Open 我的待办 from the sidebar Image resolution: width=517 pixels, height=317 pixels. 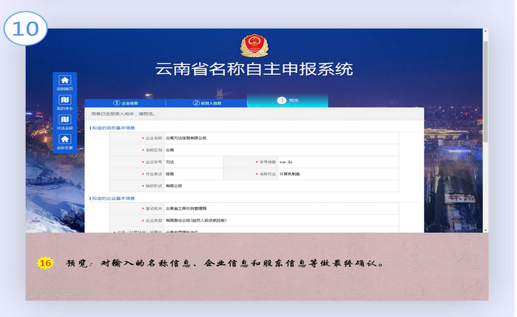point(64,102)
